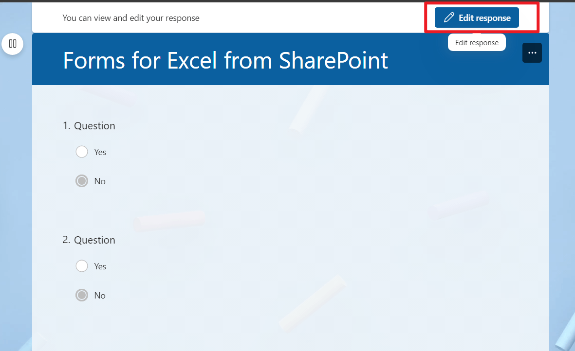Click the Edit response tooltip bubble
Viewport: 575px width, 351px height.
[477, 42]
